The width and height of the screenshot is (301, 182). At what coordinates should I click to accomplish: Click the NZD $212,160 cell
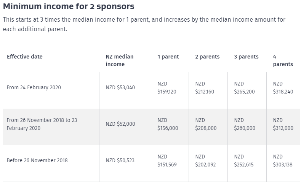206,87
